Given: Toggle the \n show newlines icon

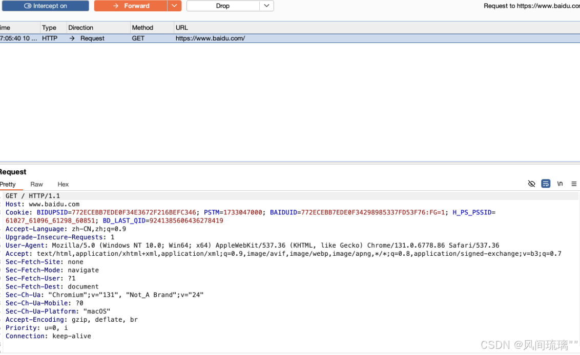Looking at the screenshot, I should [560, 184].
